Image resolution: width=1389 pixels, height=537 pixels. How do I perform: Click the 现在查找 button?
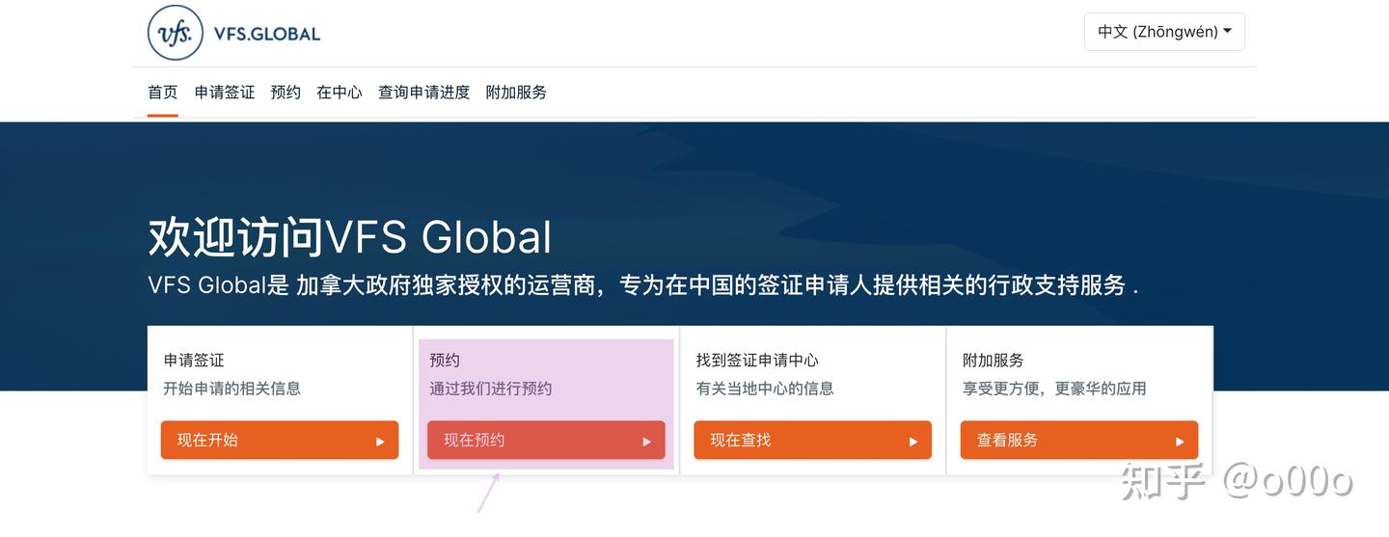813,440
